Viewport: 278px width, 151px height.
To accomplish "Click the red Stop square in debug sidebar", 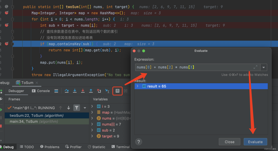I will coord(1,126).
